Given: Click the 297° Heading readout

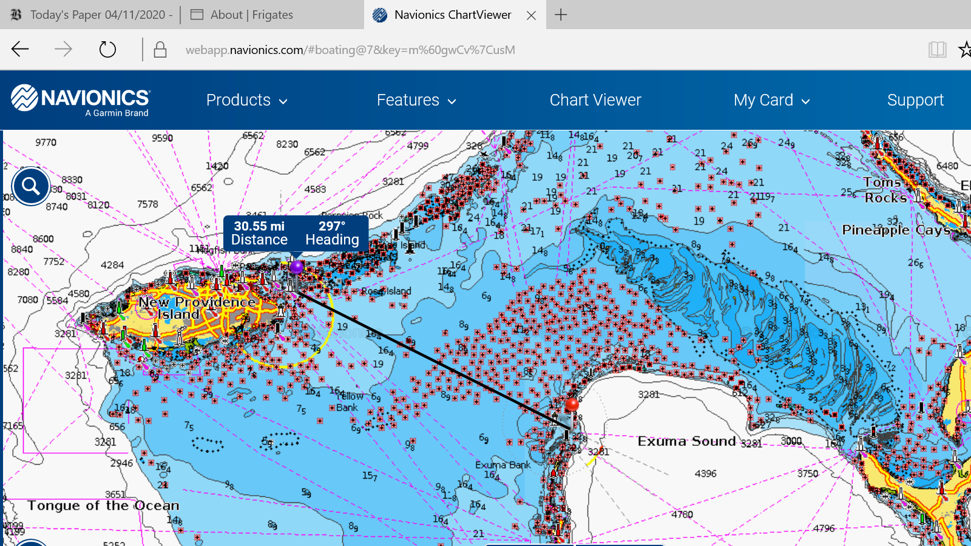Looking at the screenshot, I should point(332,234).
